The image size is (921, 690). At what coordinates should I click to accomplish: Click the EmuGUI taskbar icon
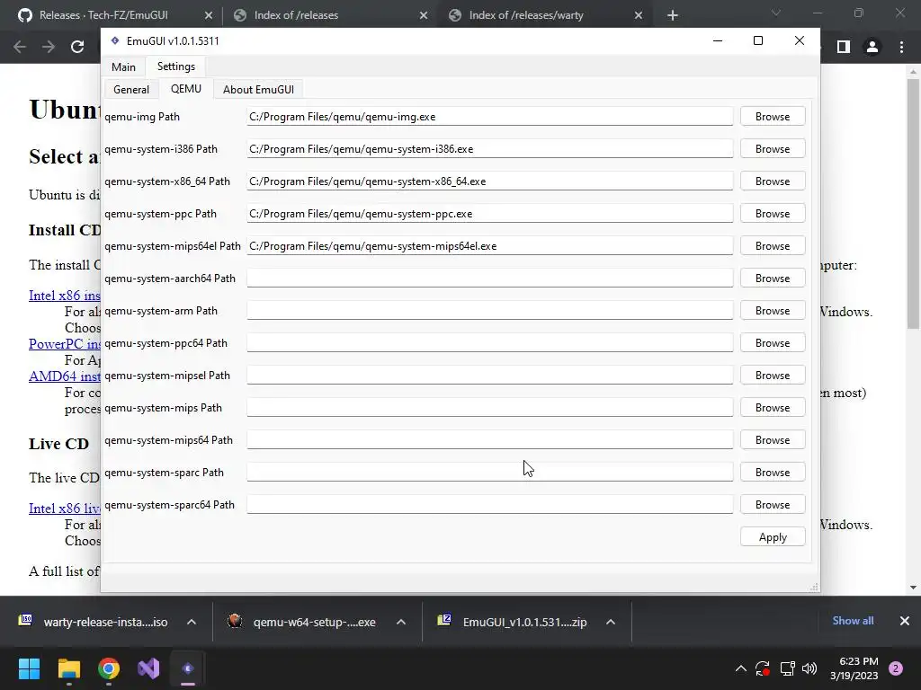188,668
